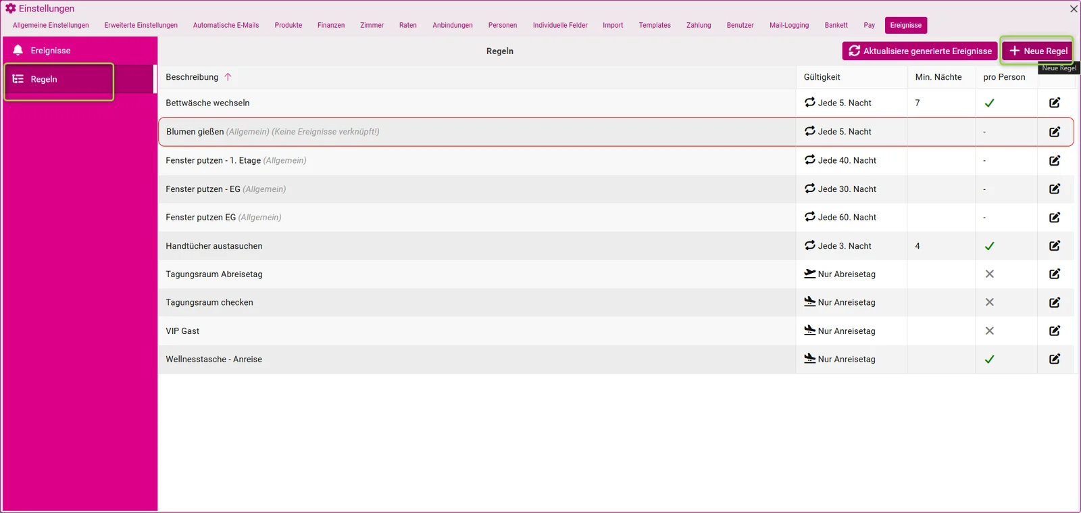Viewport: 1081px width, 513px height.
Task: Open the Finanzen tab
Action: click(331, 25)
